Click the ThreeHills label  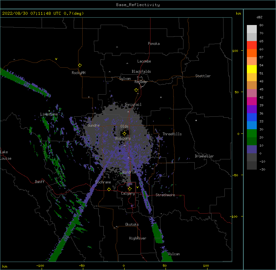tap(172, 134)
